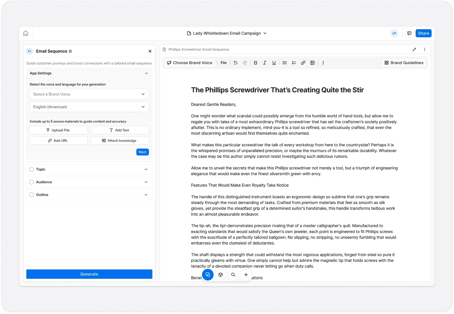Click the Phillips Screwdriver Email Sequence title
The width and height of the screenshot is (454, 314).
point(199,49)
